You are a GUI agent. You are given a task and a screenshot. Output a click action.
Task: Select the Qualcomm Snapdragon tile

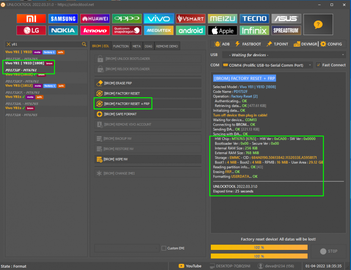[127, 30]
